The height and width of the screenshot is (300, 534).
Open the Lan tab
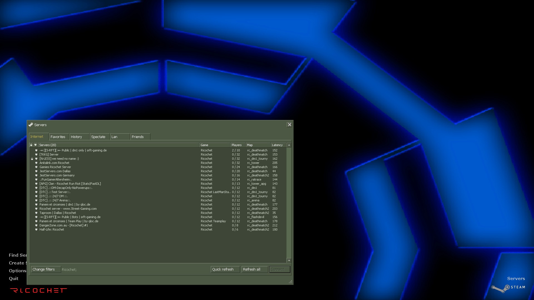115,137
